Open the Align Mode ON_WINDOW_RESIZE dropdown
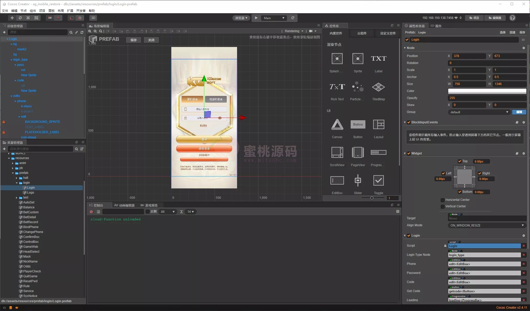 pos(487,225)
